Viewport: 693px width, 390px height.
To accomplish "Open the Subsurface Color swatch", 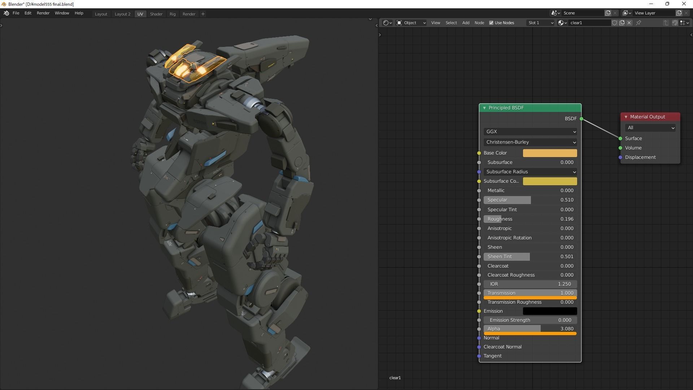I will point(550,181).
